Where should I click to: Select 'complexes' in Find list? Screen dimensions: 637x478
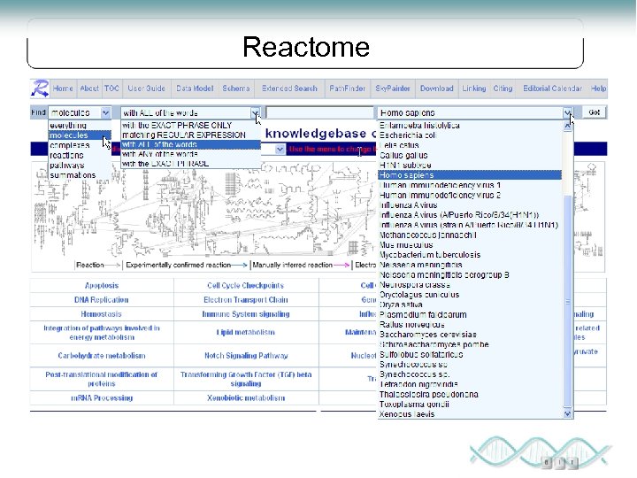[80, 145]
